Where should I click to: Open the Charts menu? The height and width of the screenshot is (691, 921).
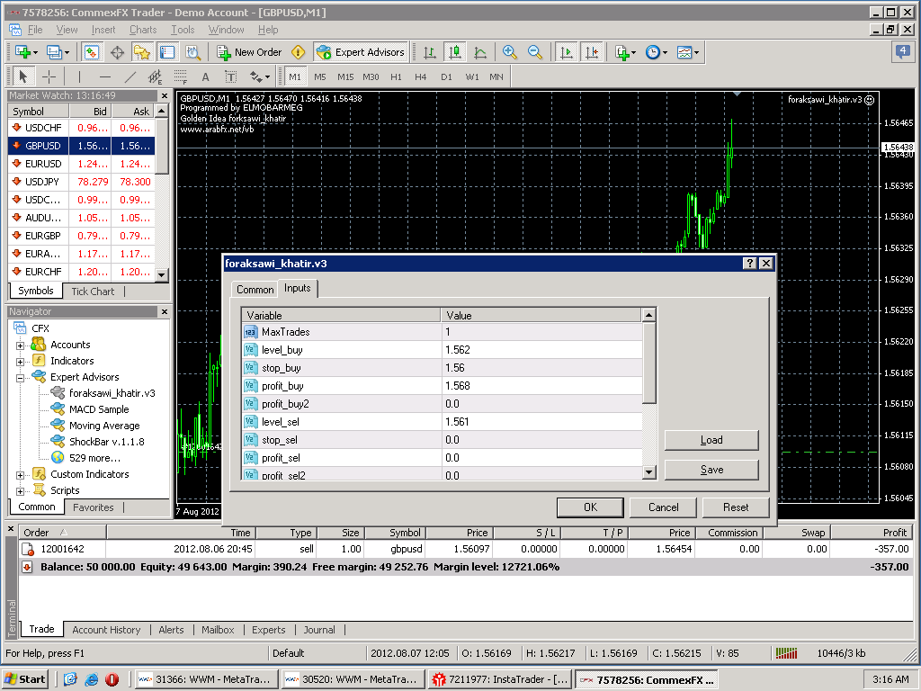pyautogui.click(x=143, y=30)
